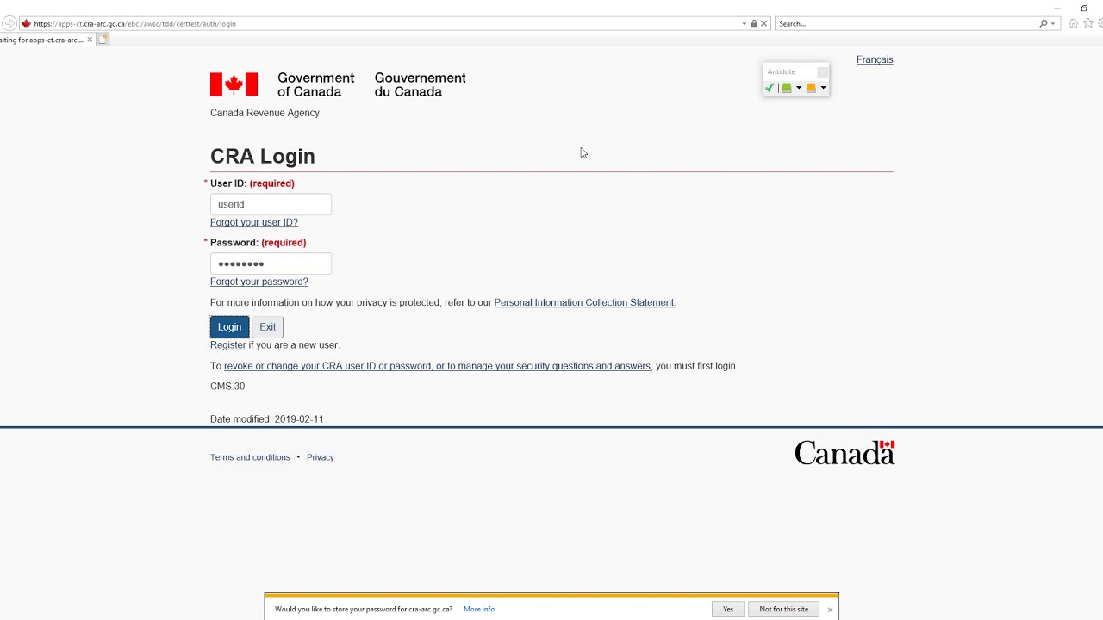1103x620 pixels.
Task: Open the address bar autocomplete dropdown
Action: pos(745,23)
